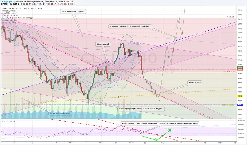Click the 'Nov' date on time axis

[x=32, y=143]
